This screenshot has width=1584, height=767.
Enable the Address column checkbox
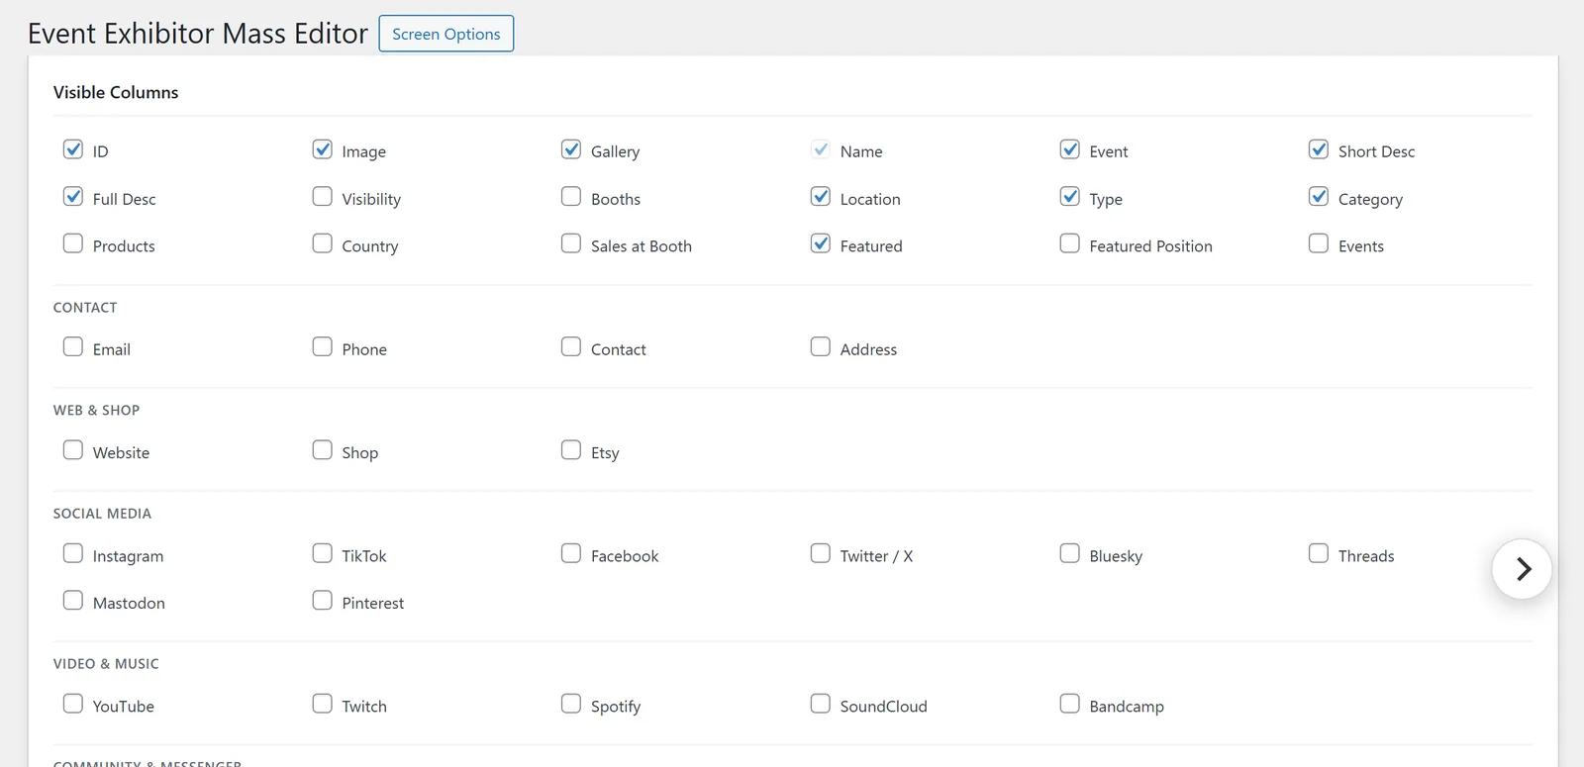[x=821, y=347]
